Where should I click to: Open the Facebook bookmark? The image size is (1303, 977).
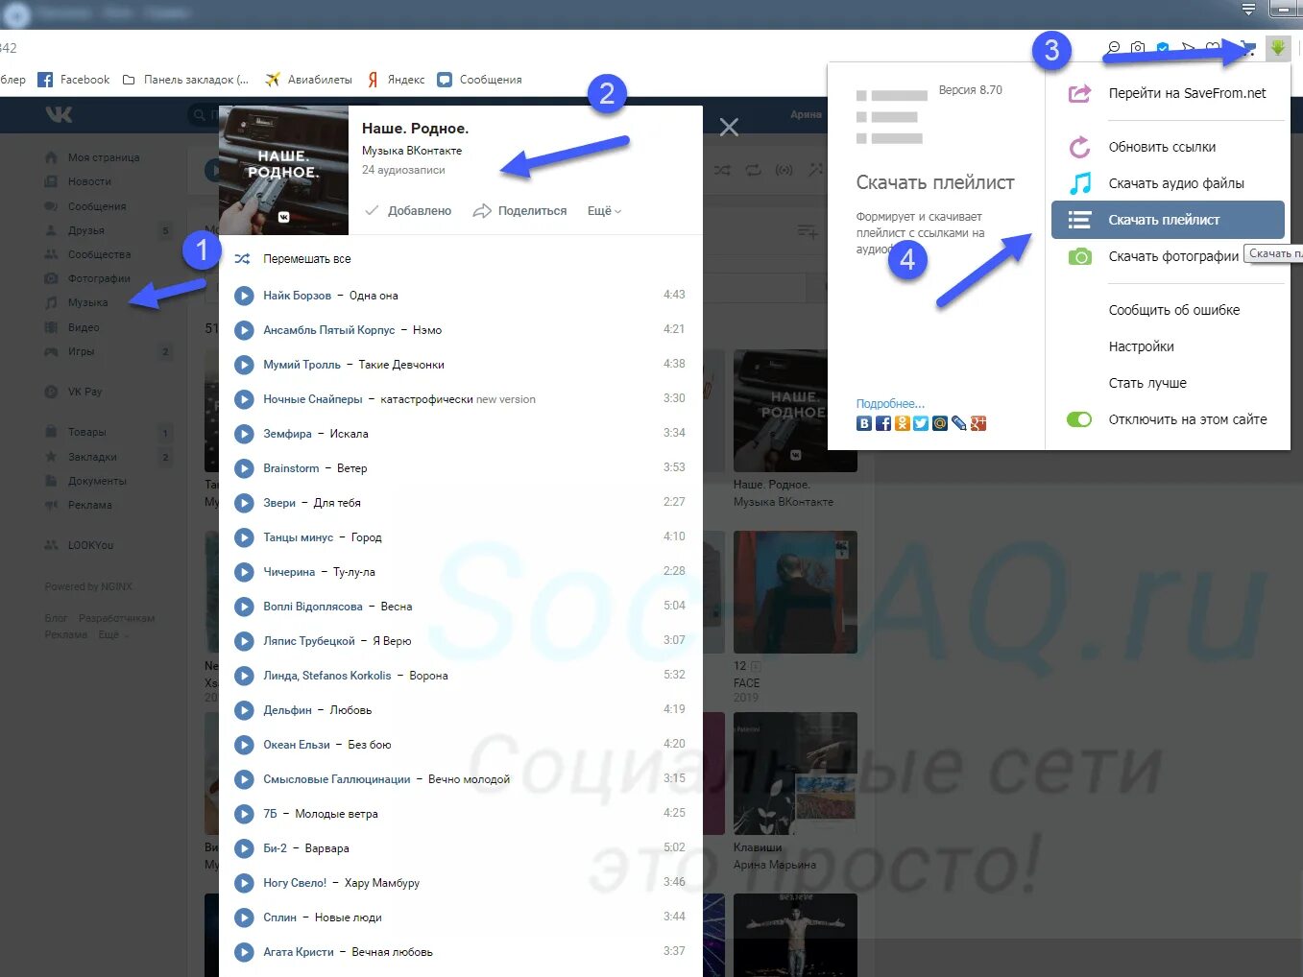coord(74,80)
